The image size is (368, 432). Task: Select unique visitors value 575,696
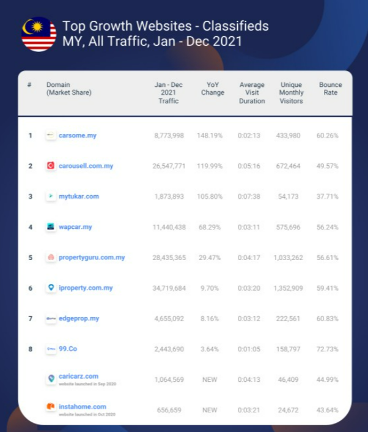coord(288,227)
